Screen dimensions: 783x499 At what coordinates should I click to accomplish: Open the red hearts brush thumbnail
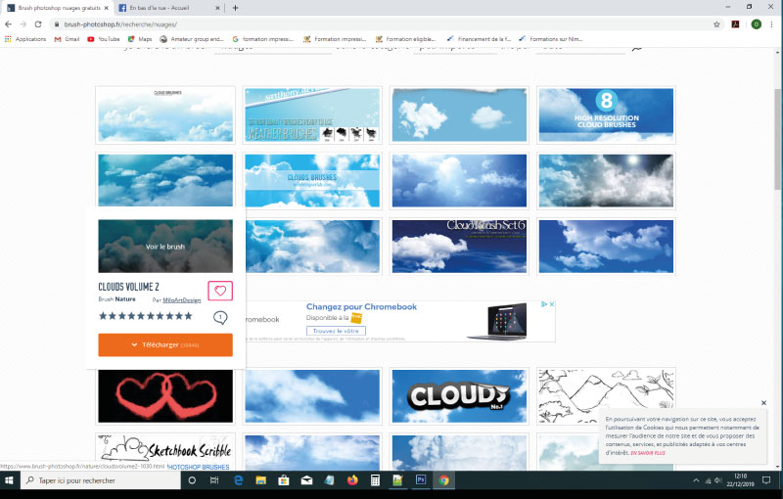[x=165, y=396]
